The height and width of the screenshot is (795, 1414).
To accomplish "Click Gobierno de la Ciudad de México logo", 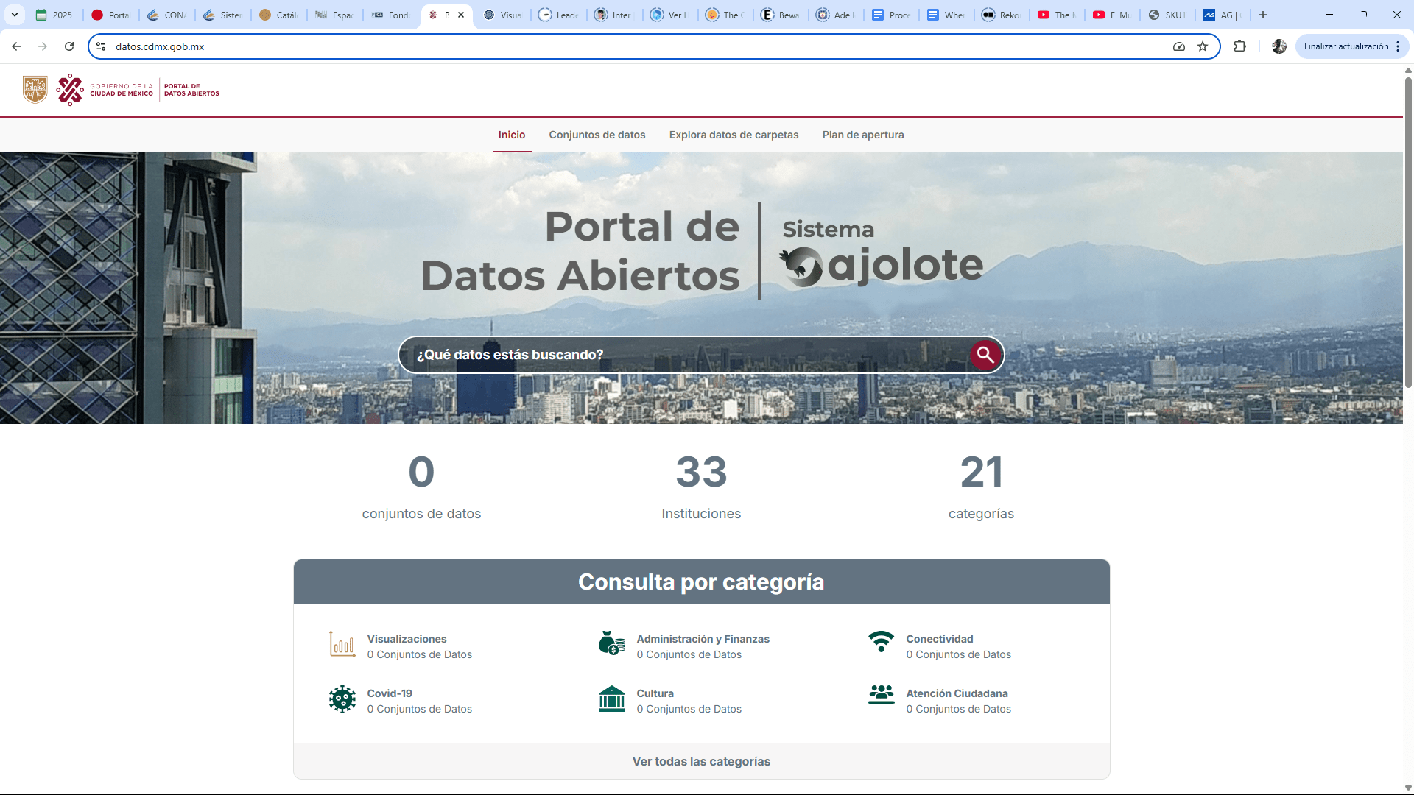I will click(105, 90).
